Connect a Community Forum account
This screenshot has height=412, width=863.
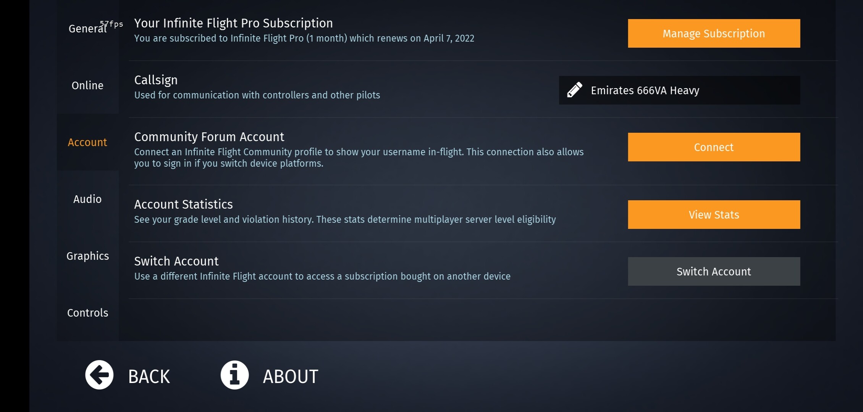tap(714, 147)
